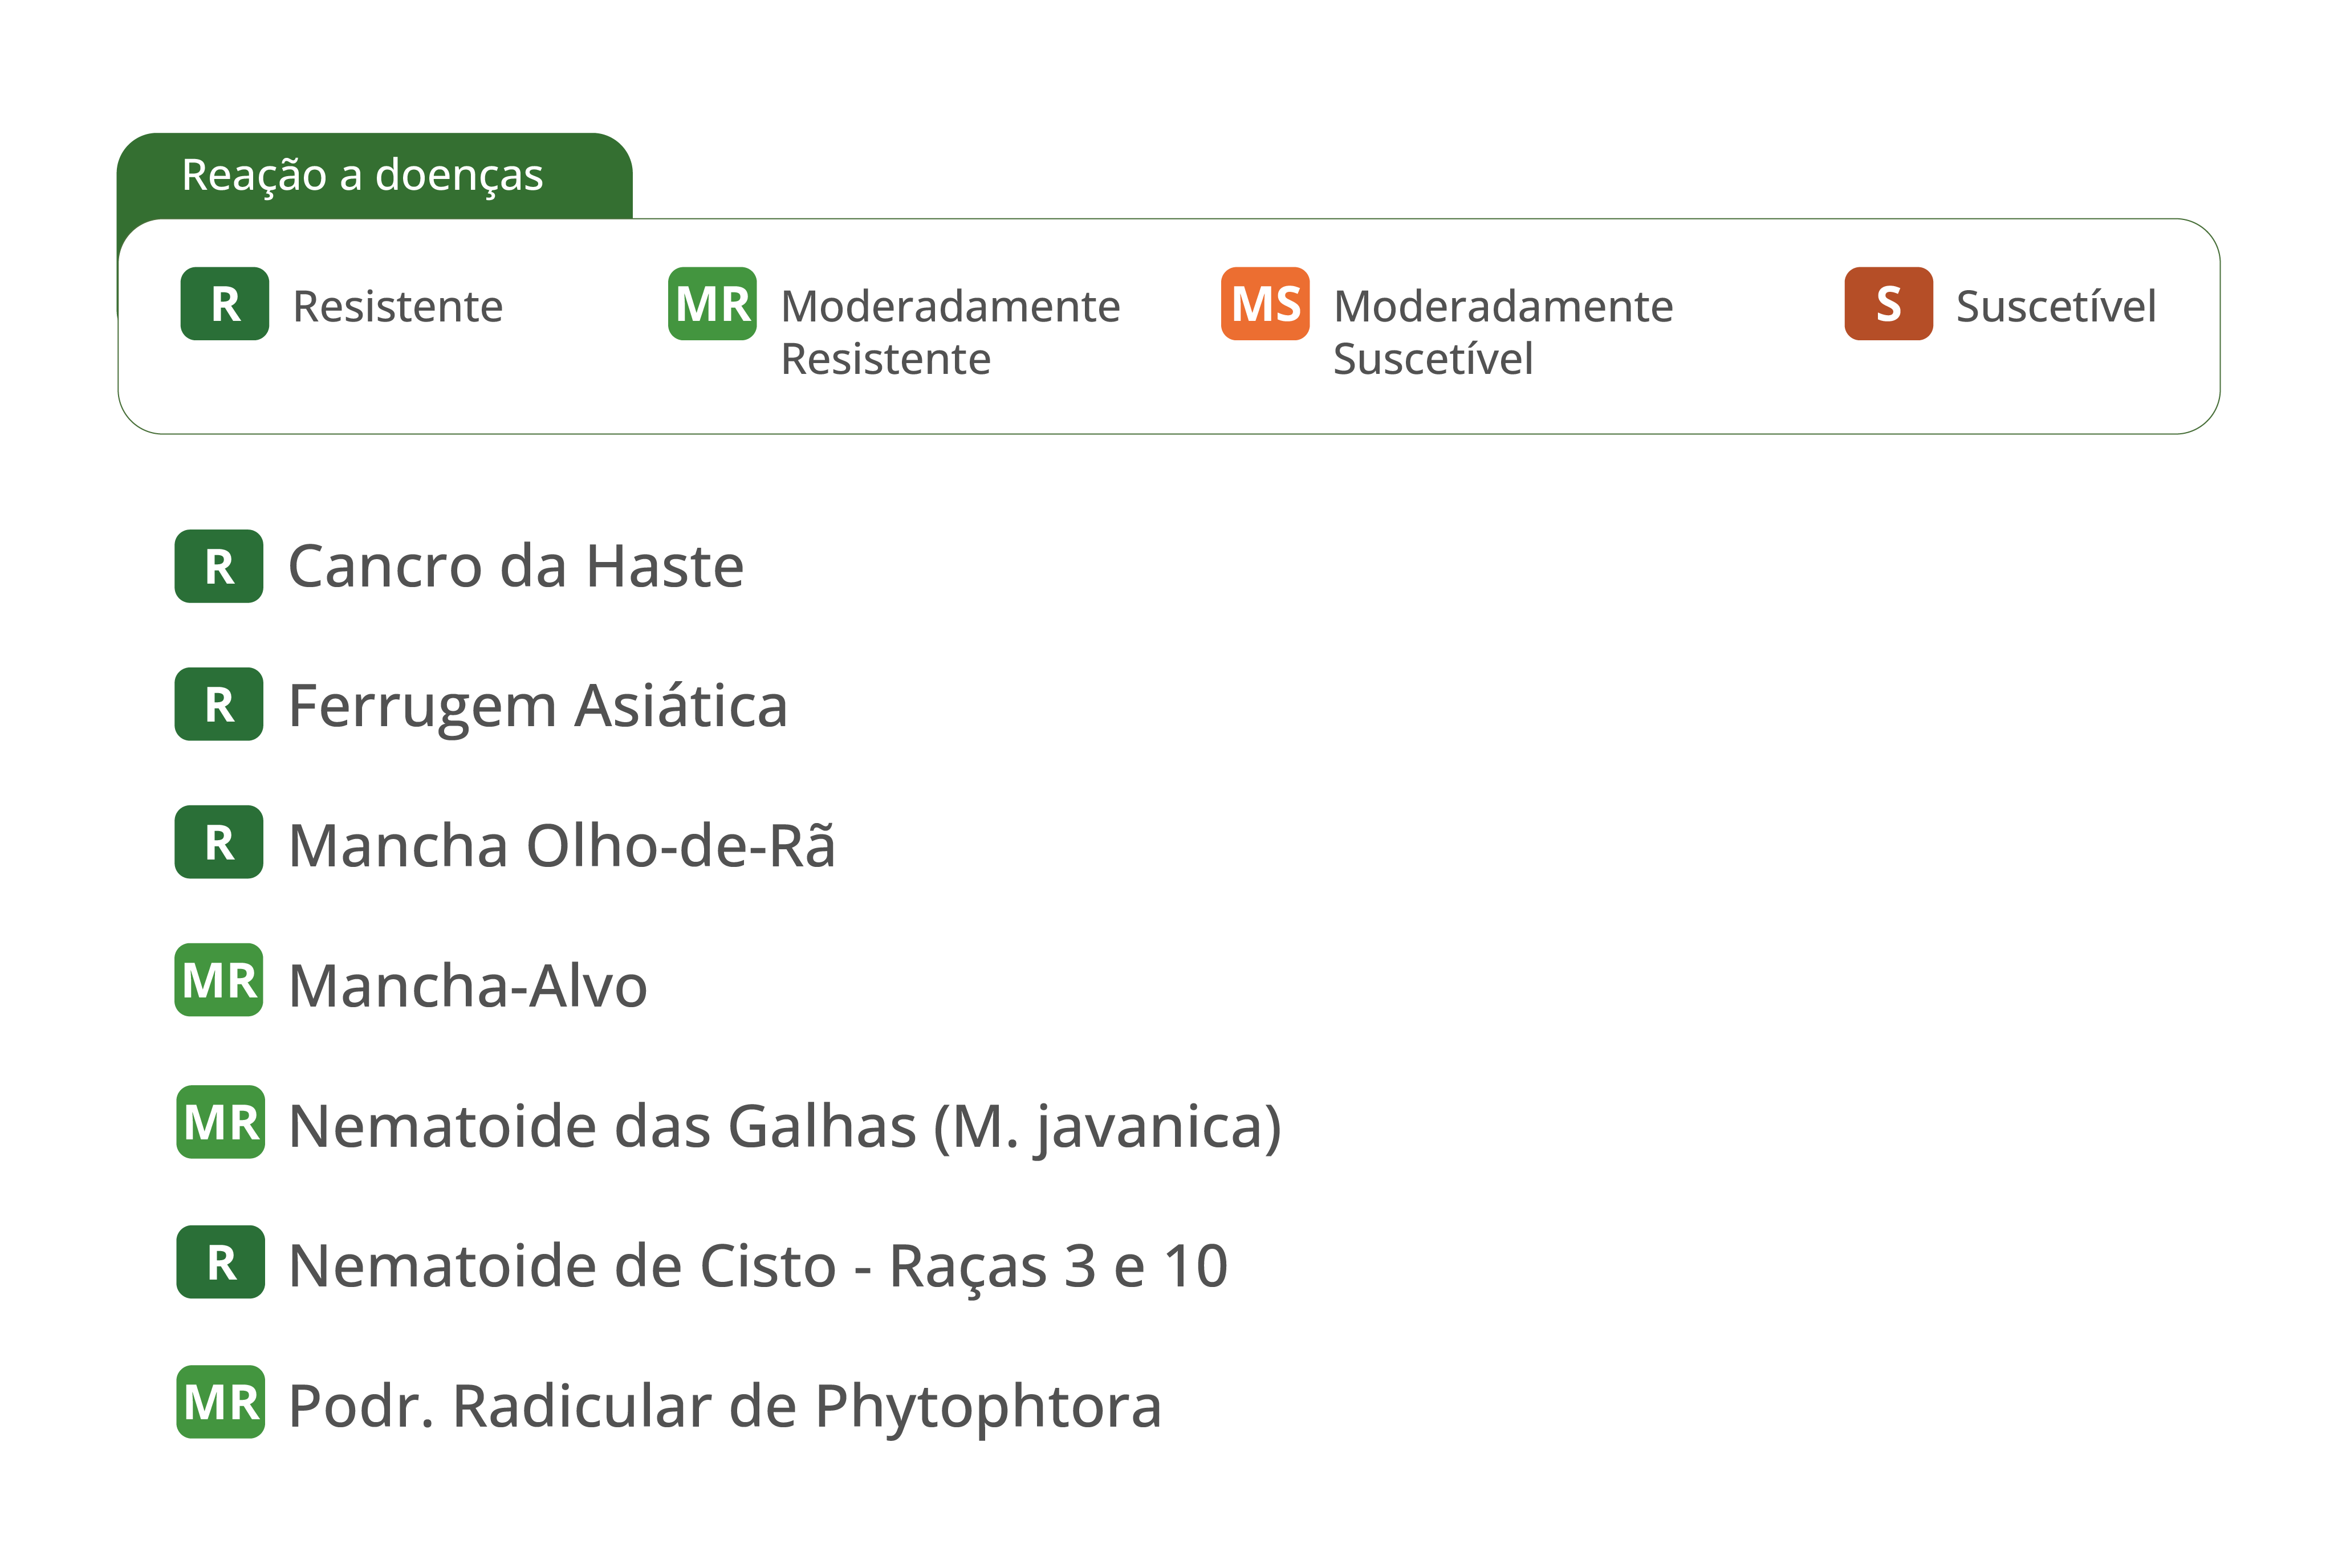Click MR badge beside Nematoide das Galhas
The image size is (2338, 1568).
click(221, 1122)
